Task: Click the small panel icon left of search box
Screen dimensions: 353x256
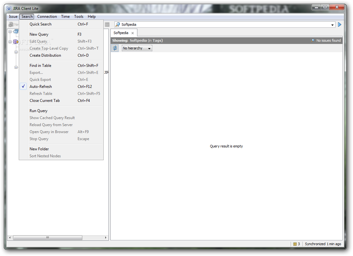Action: pos(107,24)
